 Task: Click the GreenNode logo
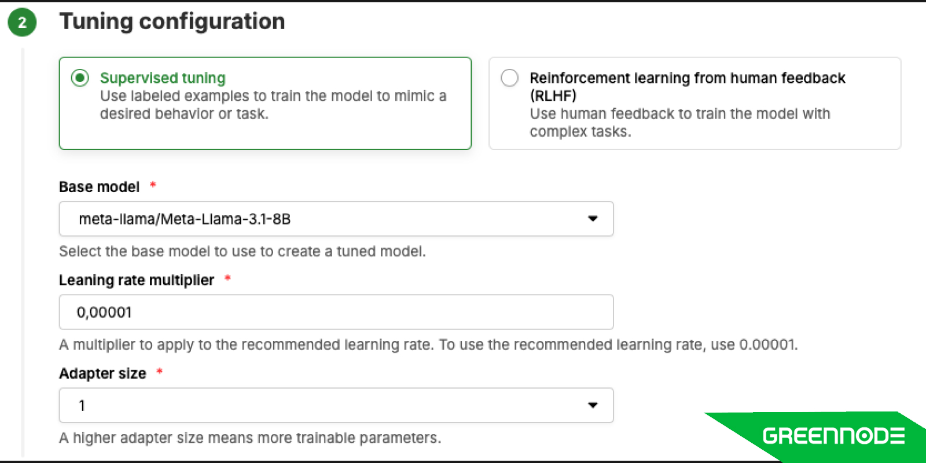pos(833,436)
